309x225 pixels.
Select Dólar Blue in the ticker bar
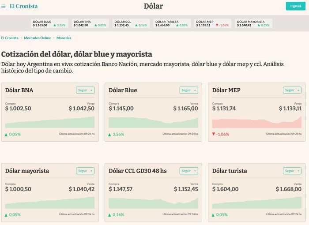(49, 23)
